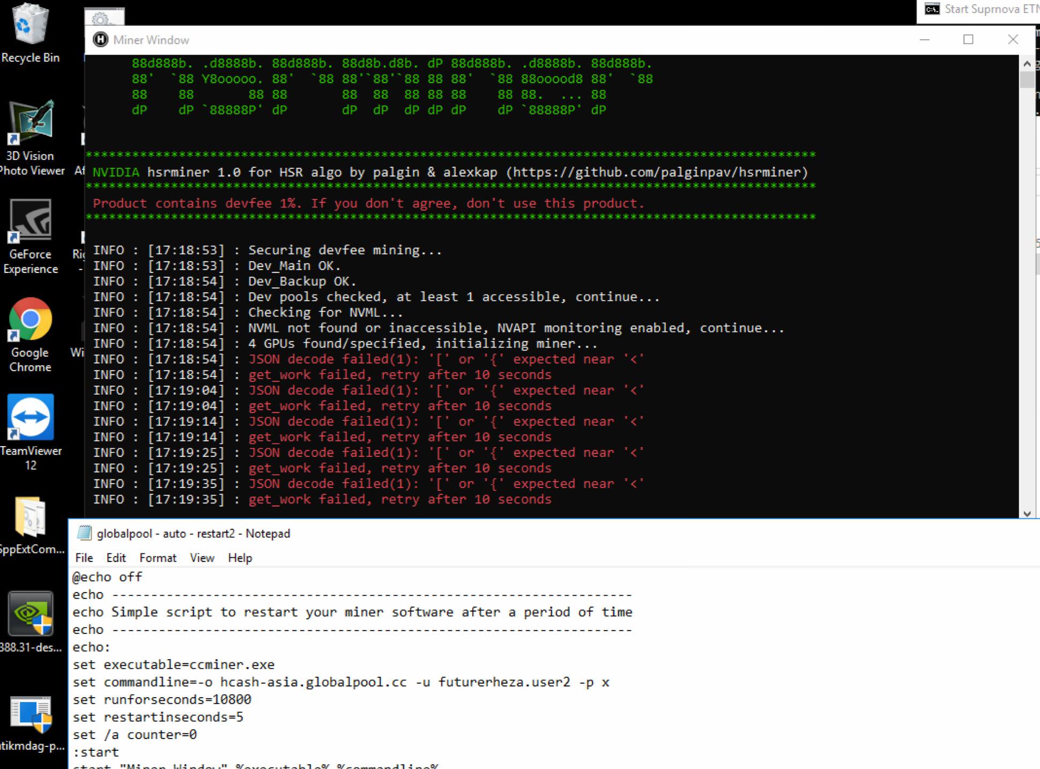
Task: Click the 'Checking for NVML...' log line
Action: [x=248, y=312]
